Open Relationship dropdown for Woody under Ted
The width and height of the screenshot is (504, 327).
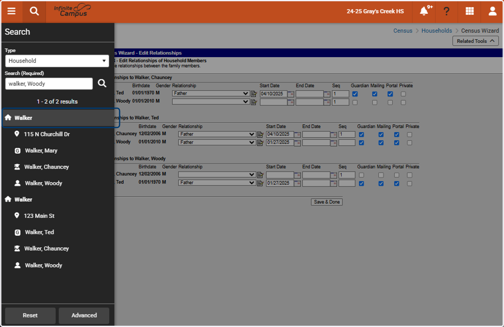tap(217, 142)
